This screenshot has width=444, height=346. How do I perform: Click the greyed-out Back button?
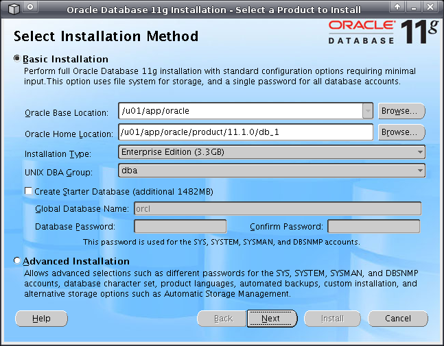(x=222, y=319)
